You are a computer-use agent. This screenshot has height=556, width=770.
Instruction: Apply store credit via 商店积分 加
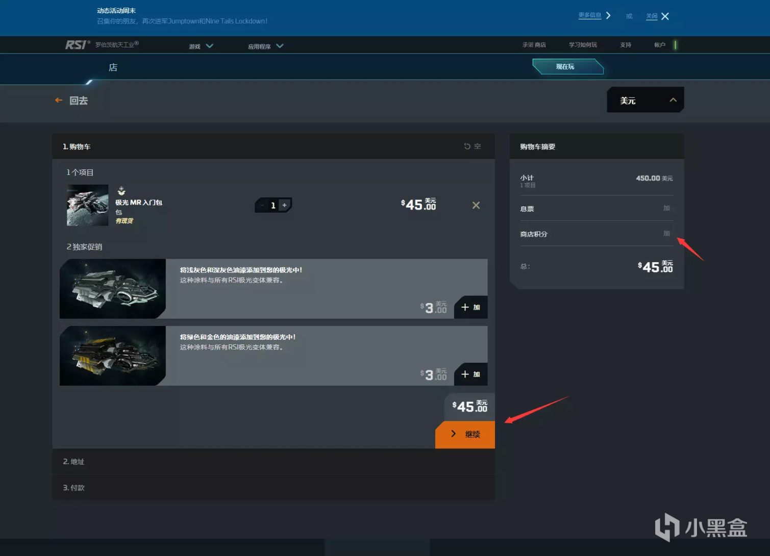666,234
